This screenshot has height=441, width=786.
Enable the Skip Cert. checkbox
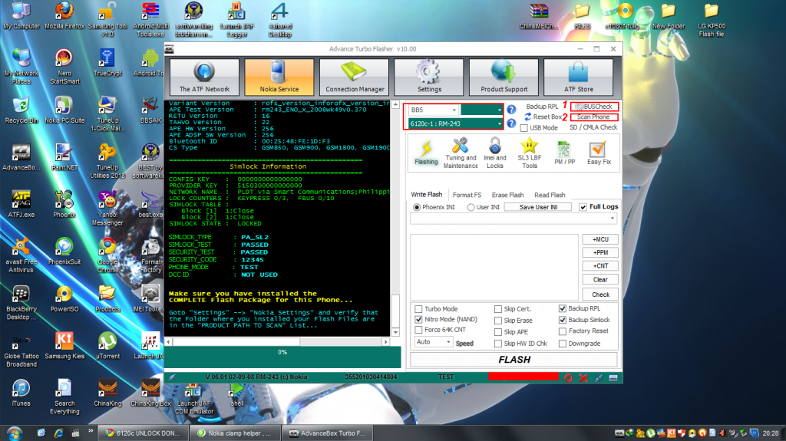tap(497, 309)
